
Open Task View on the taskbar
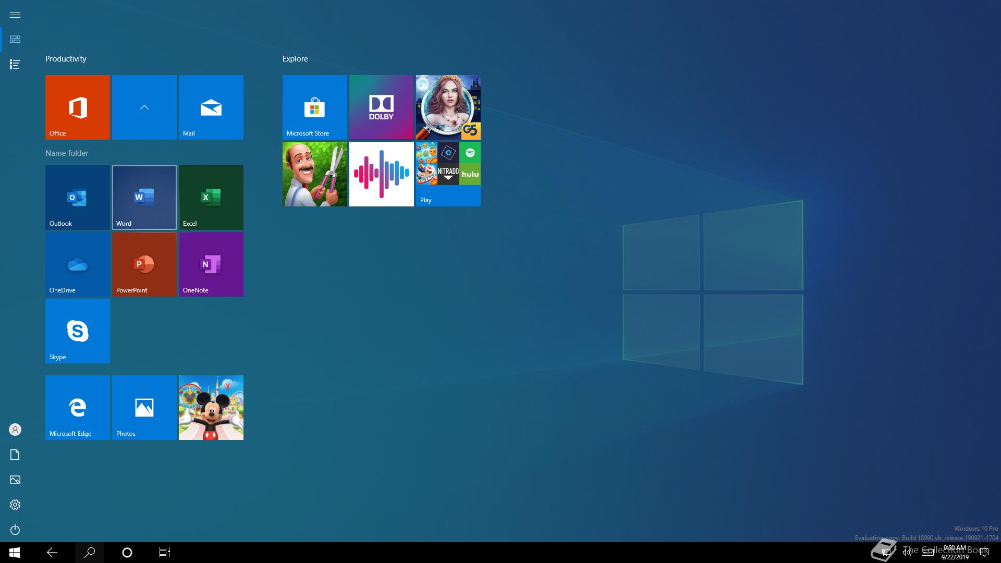pos(165,553)
